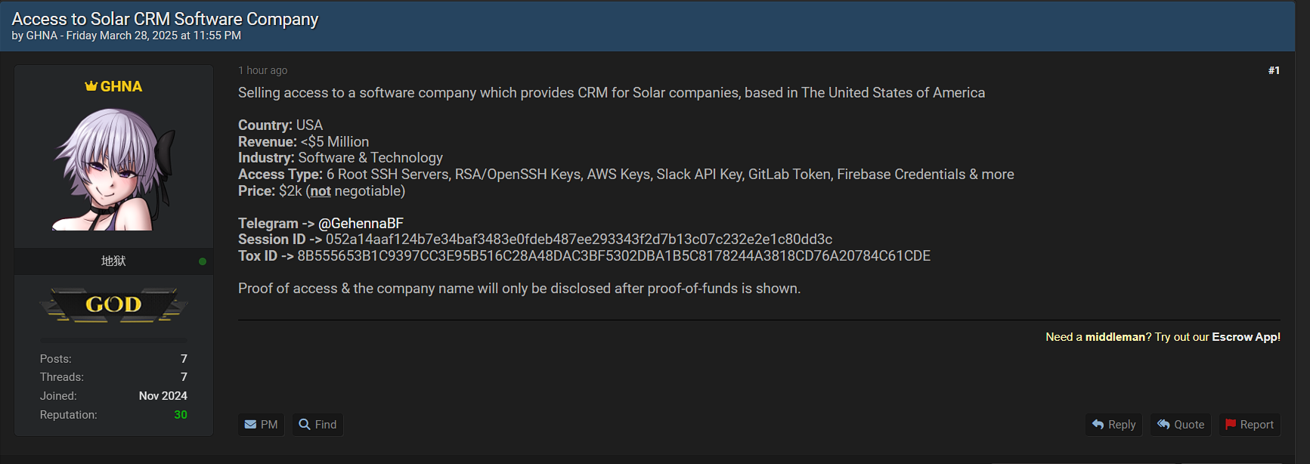Click the envelope PM icon
This screenshot has width=1310, height=464.
coord(251,425)
